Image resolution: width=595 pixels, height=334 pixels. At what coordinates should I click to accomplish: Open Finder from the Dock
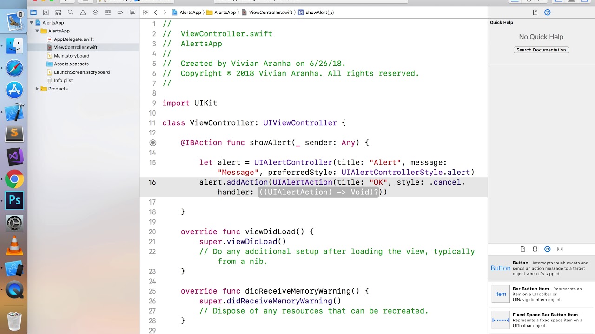(14, 46)
